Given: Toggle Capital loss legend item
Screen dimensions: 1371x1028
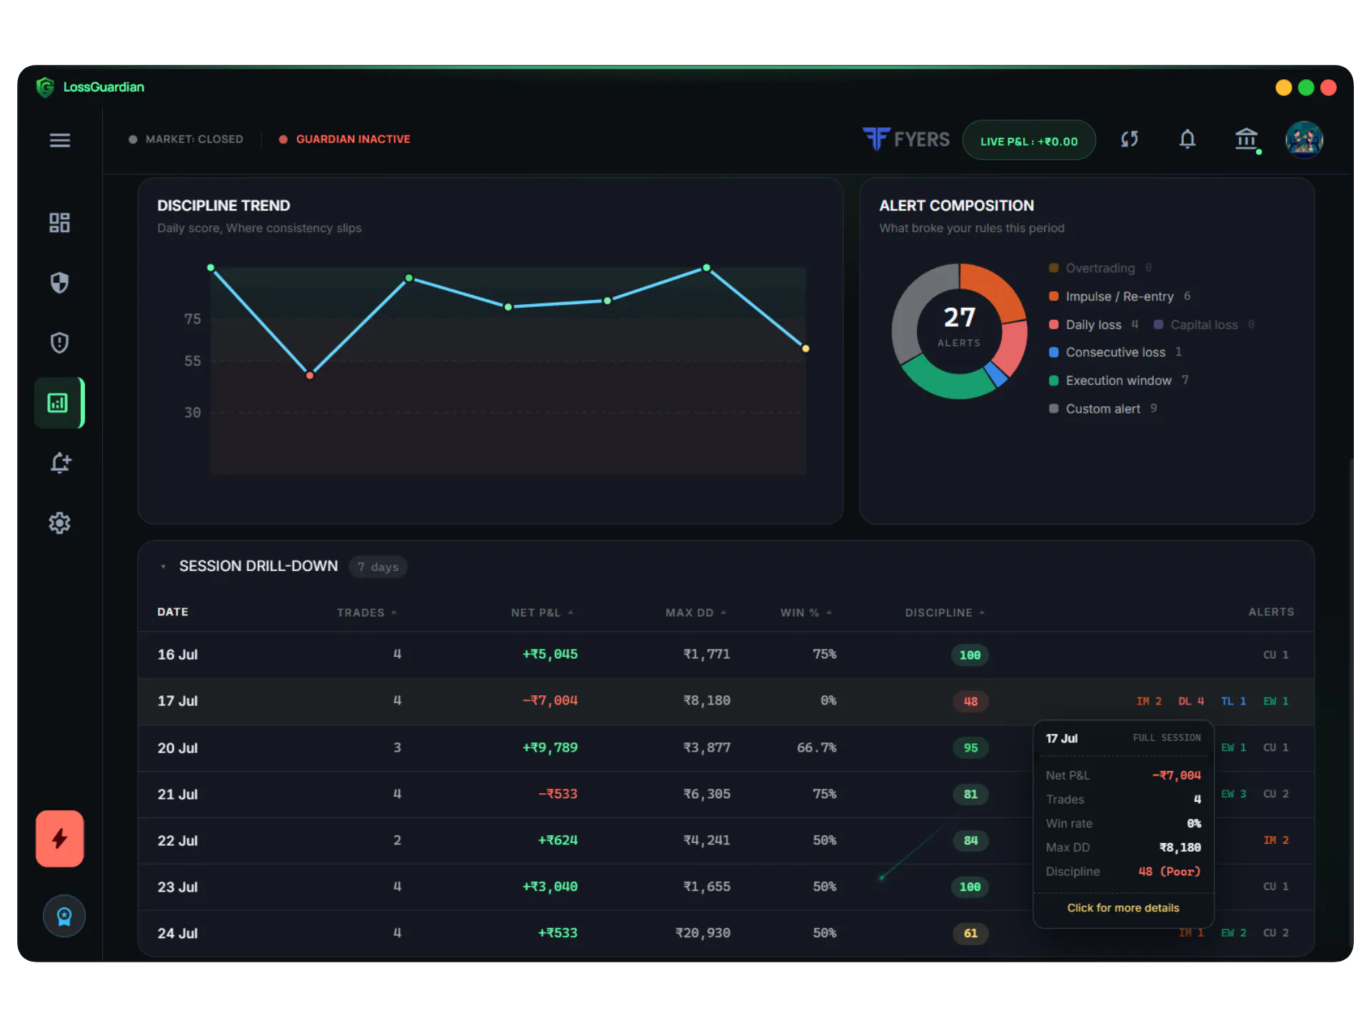Looking at the screenshot, I should pos(1204,325).
